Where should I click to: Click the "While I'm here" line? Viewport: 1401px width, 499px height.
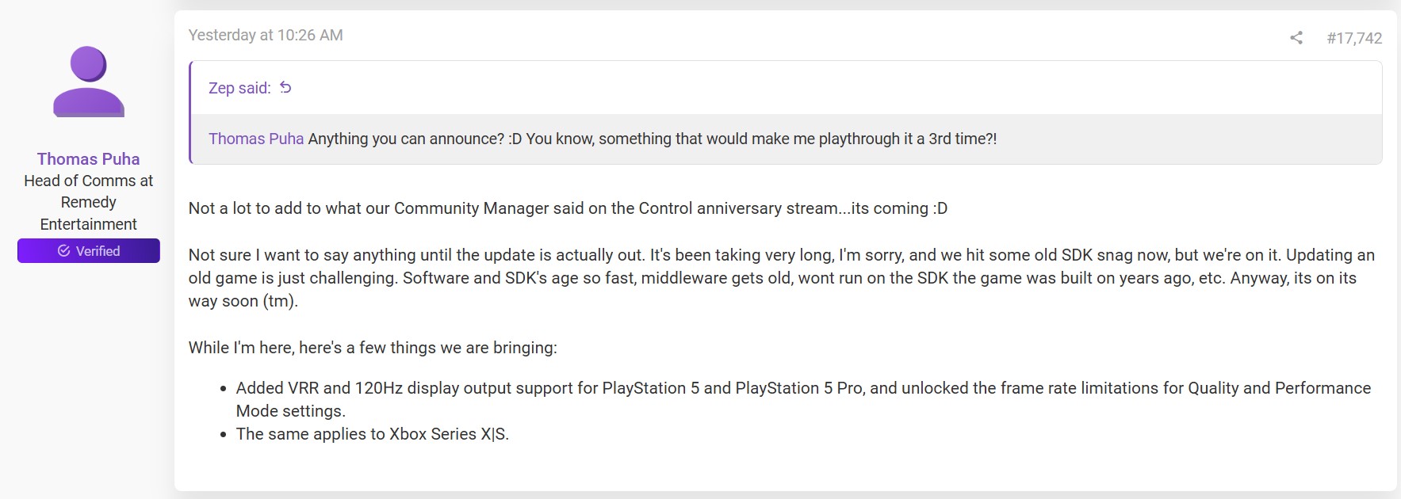[373, 348]
